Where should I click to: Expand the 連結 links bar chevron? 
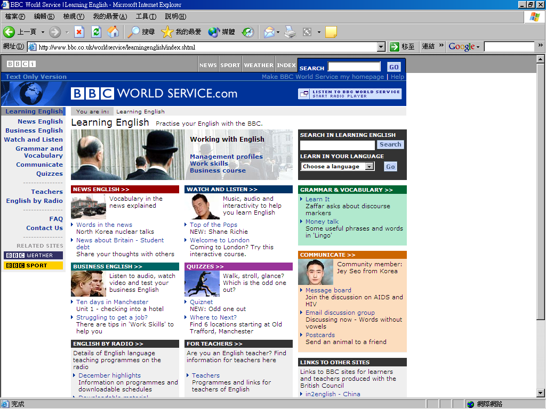click(441, 45)
